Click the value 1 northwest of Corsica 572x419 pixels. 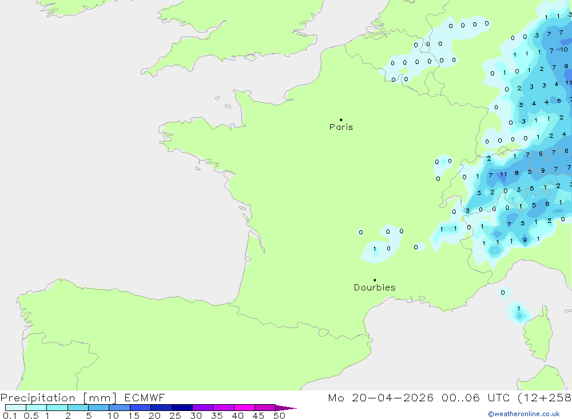pyautogui.click(x=519, y=309)
